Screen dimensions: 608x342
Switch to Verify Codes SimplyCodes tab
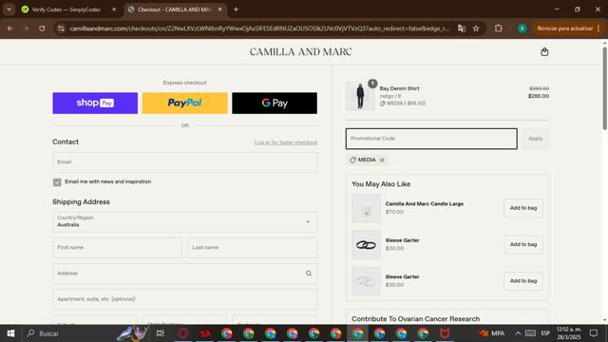tap(66, 9)
